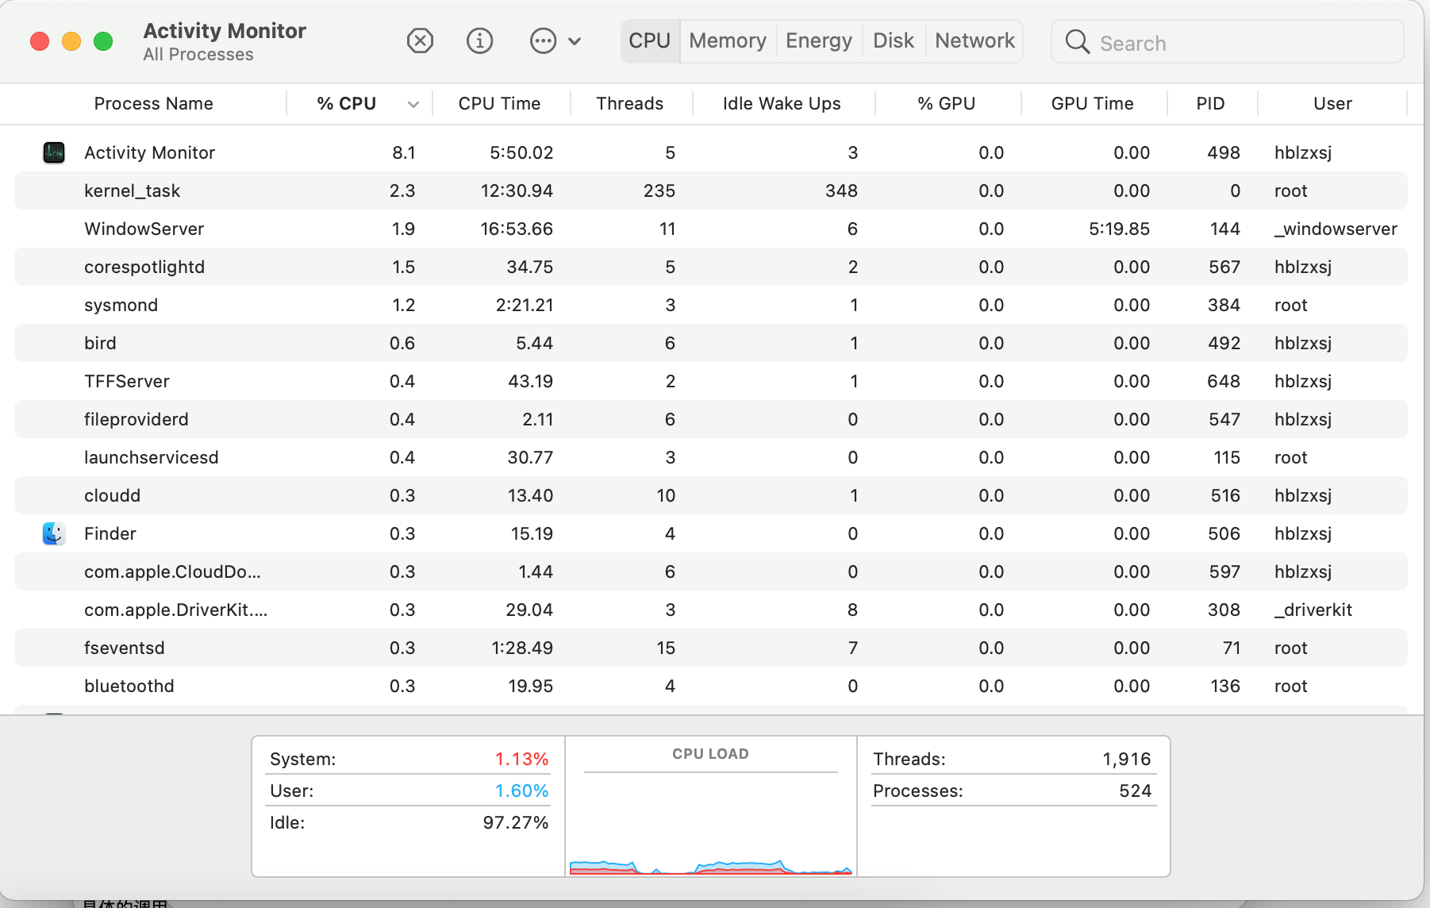Sort by % GPU column header

click(x=947, y=103)
